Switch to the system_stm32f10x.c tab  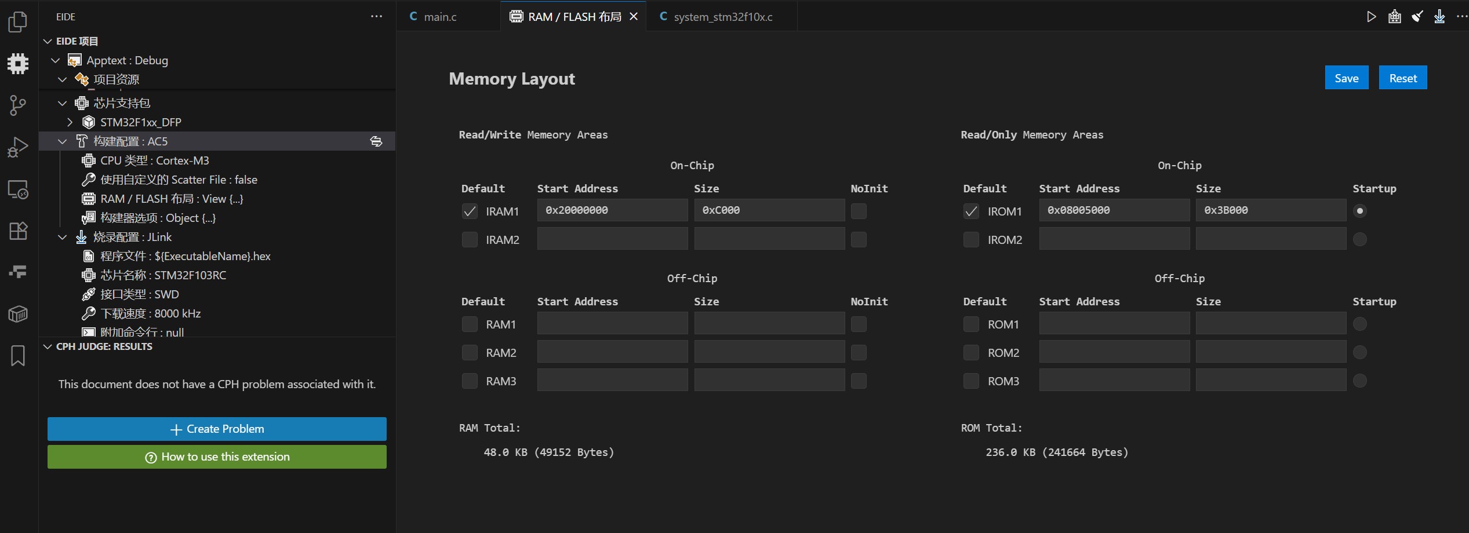(722, 17)
